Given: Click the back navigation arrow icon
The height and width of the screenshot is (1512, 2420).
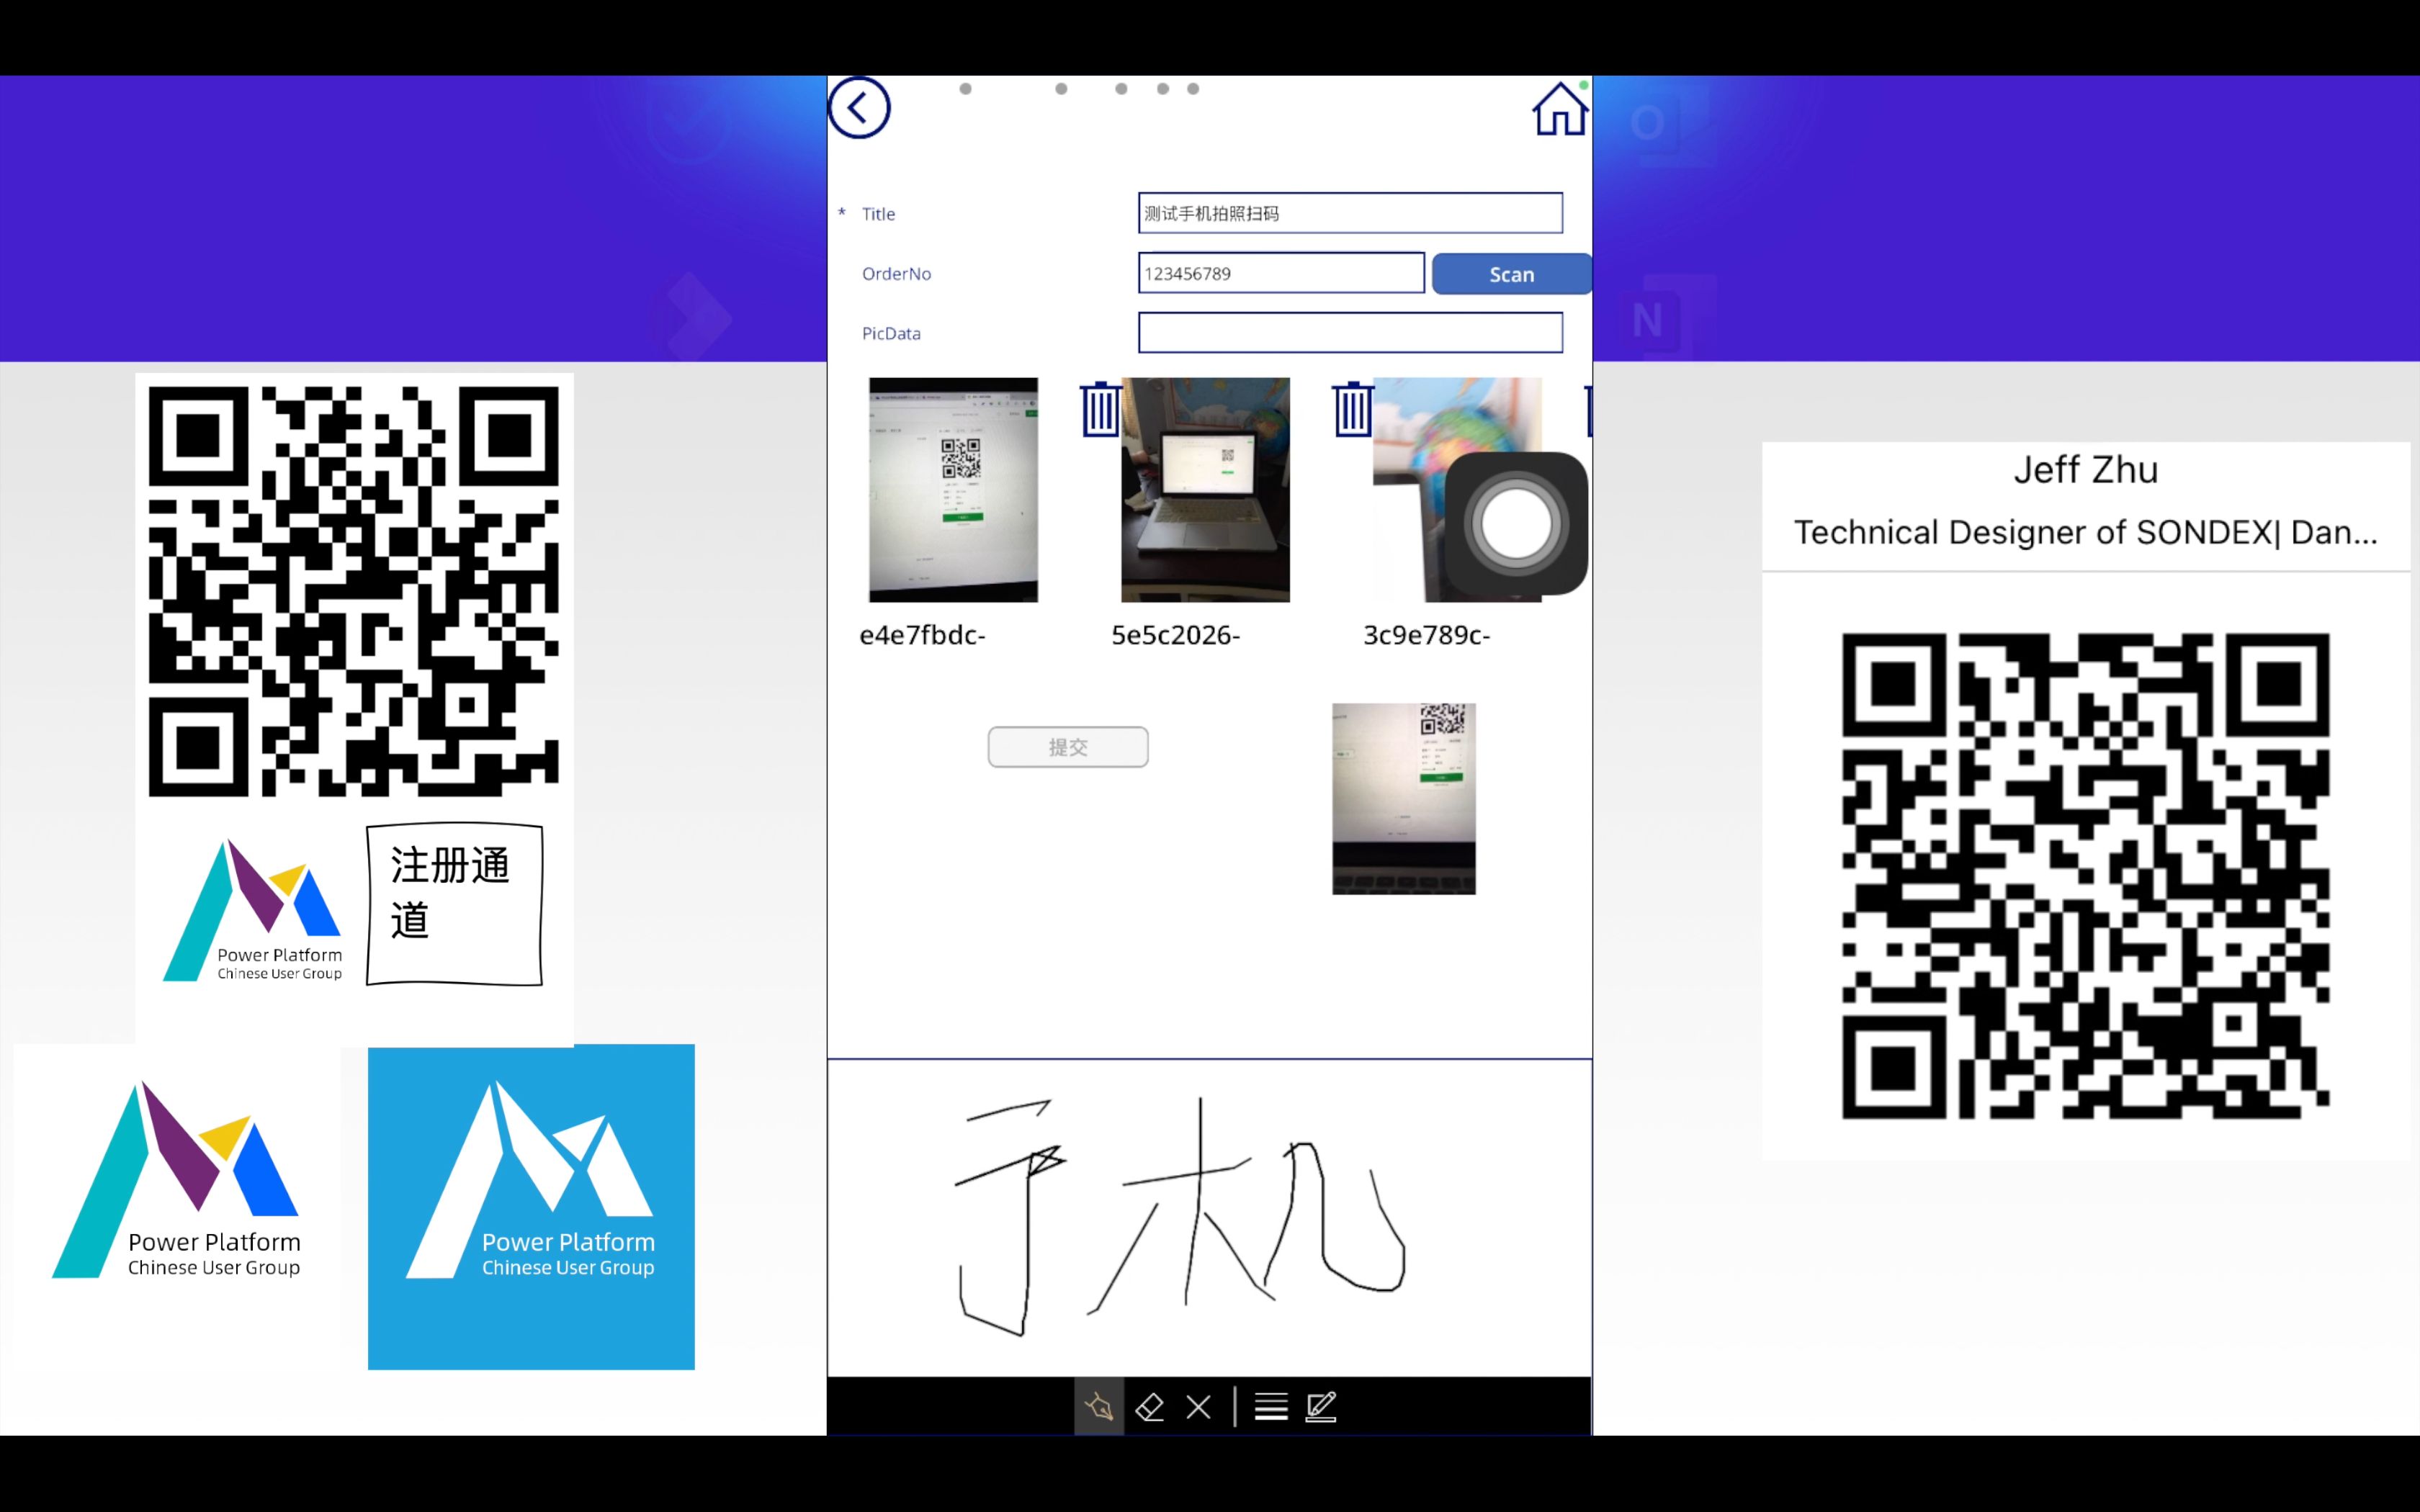Looking at the screenshot, I should pos(859,107).
